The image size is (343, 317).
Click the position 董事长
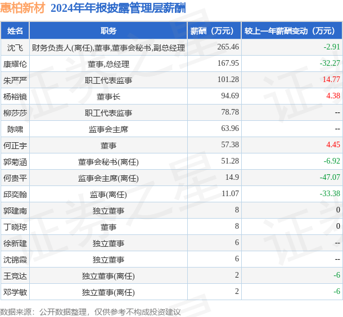109,97
